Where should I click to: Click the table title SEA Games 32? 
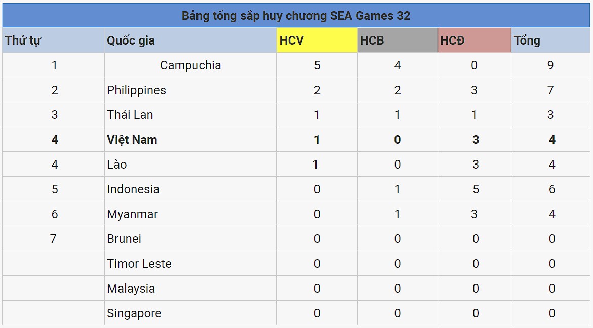click(x=296, y=16)
